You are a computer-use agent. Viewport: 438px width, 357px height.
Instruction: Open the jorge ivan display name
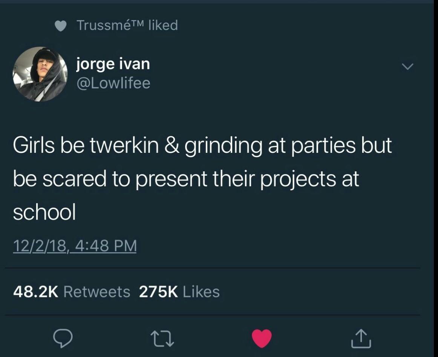tap(113, 64)
